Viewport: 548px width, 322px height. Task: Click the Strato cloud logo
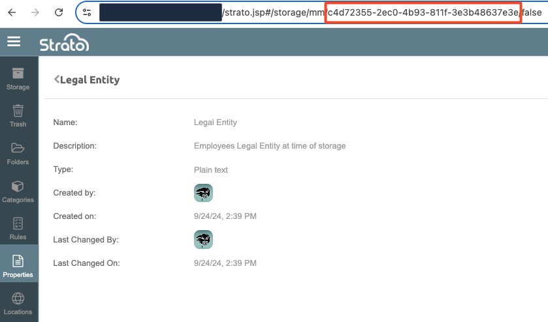pos(63,44)
